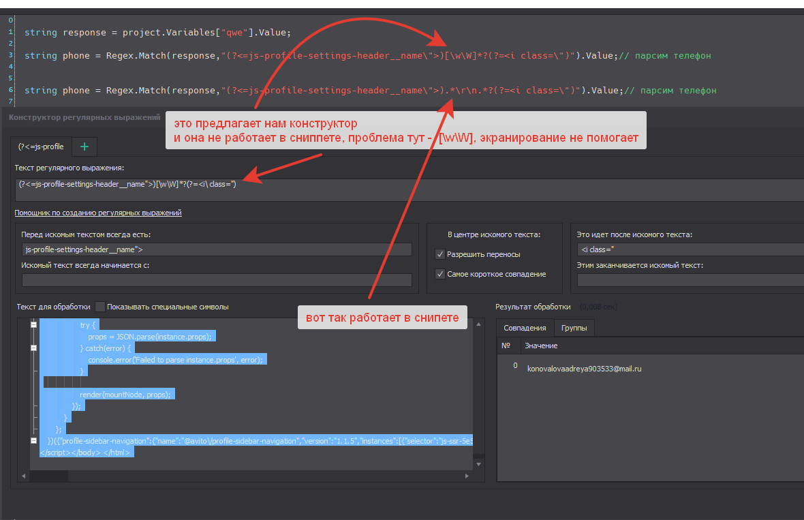Screen dimensions: 804x520
Task: Click the horizontal scrollbar thumb under the text area
Action: (x=48, y=476)
